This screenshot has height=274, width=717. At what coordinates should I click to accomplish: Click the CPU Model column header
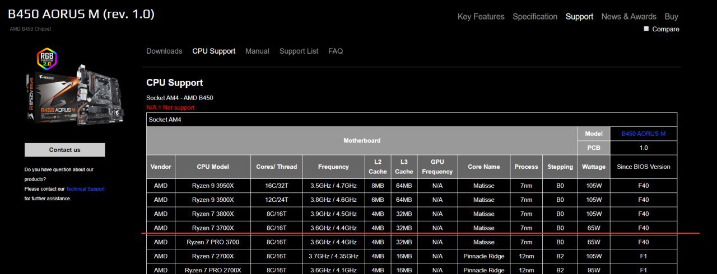tap(213, 167)
